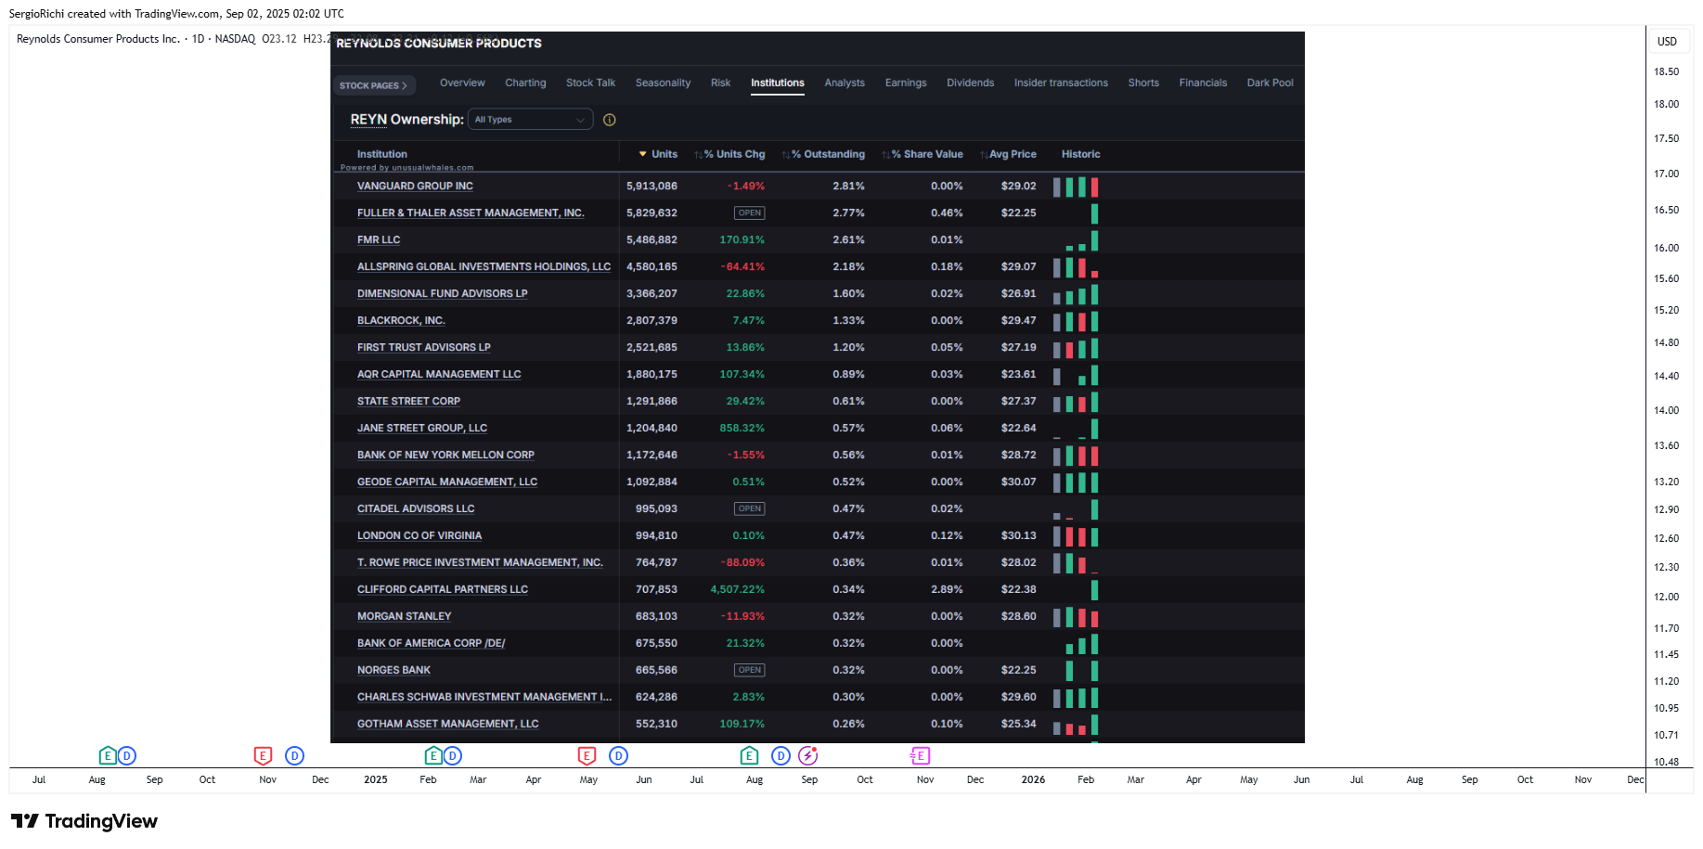The width and height of the screenshot is (1703, 849).
Task: Click OPEN badge in Norges Bank row
Action: pos(750,671)
